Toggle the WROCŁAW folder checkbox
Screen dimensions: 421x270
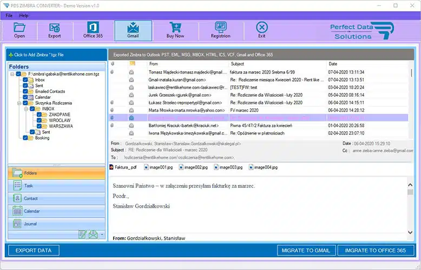pos(39,120)
